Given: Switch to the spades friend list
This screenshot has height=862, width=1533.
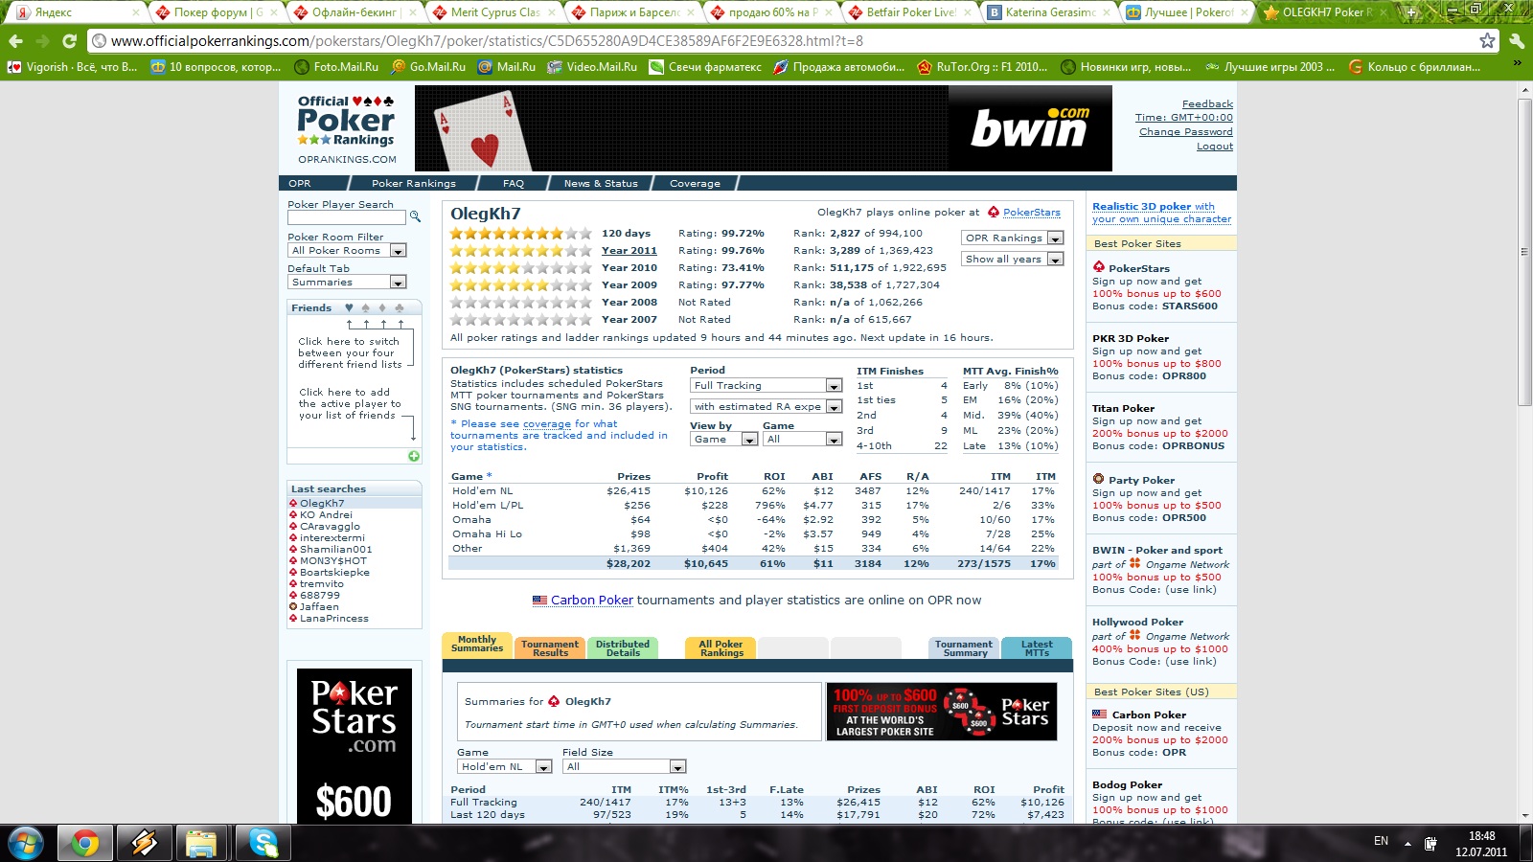Looking at the screenshot, I should point(365,308).
